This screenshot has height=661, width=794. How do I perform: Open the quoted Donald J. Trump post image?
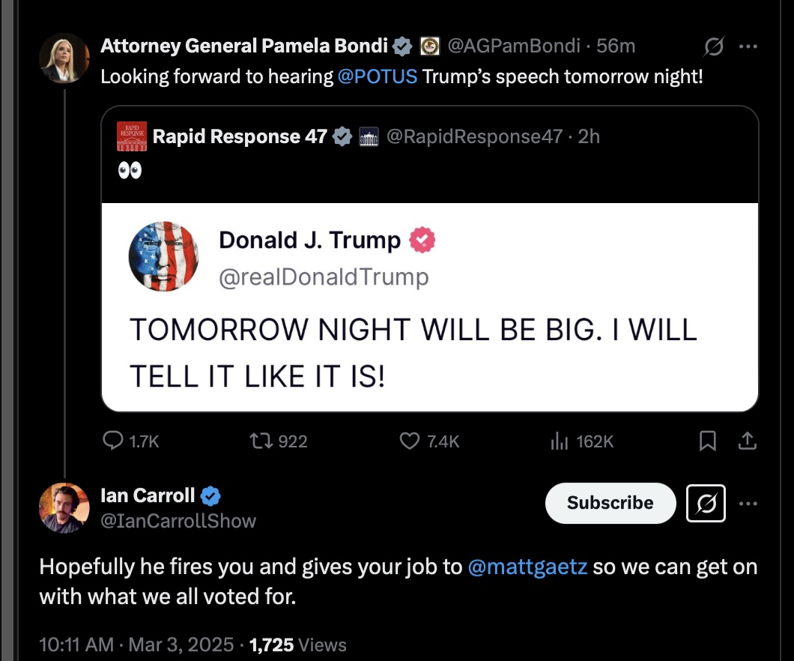(430, 307)
